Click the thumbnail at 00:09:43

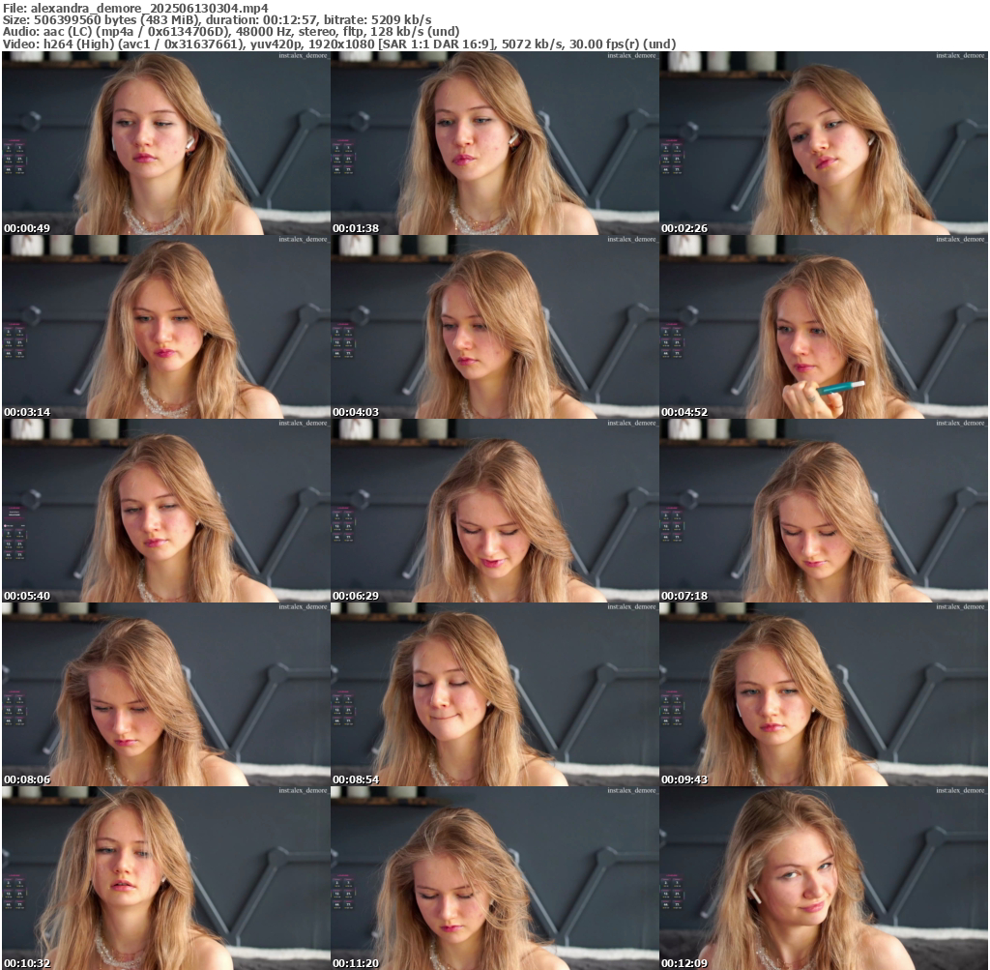pyautogui.click(x=824, y=694)
